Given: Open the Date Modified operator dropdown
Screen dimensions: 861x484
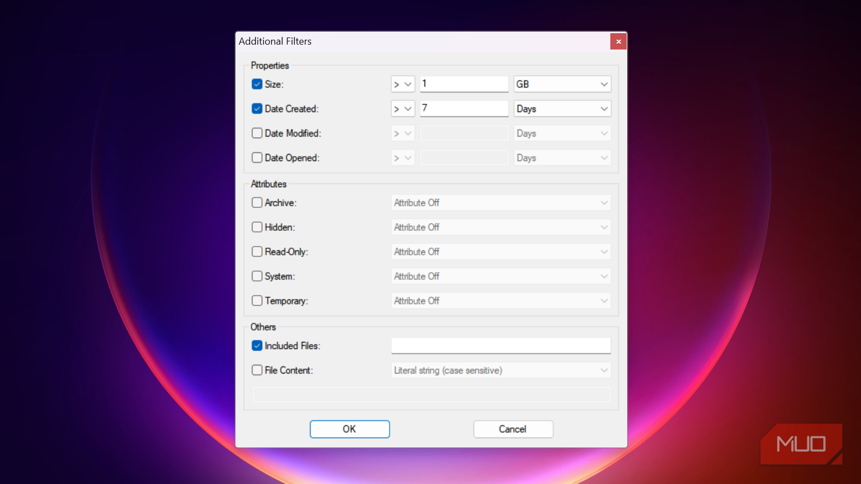Looking at the screenshot, I should pos(403,133).
